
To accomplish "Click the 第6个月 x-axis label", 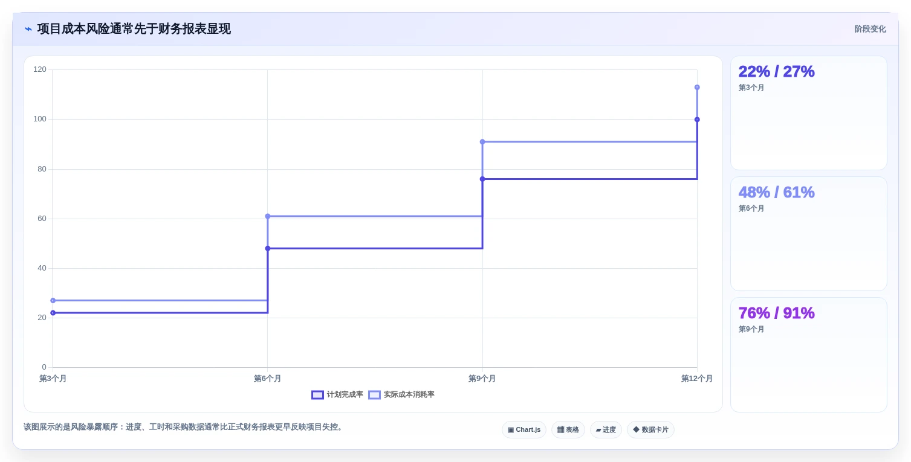I will tap(268, 379).
